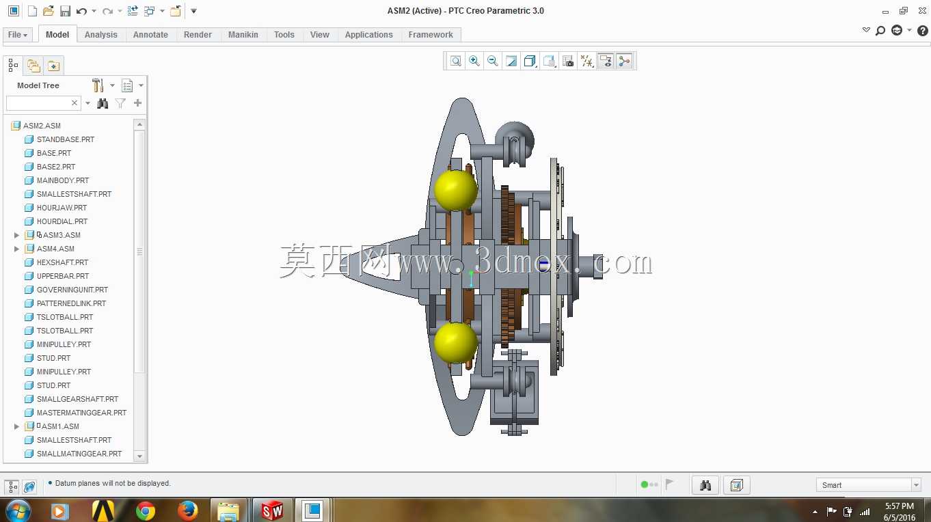
Task: Click the Repaint screen icon
Action: (511, 61)
